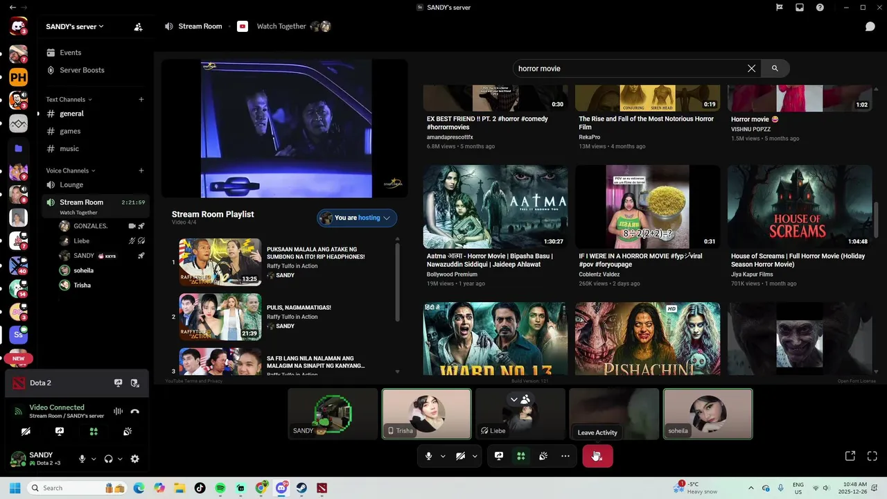
Task: Open camera options chevron in bottom call bar
Action: (475, 456)
